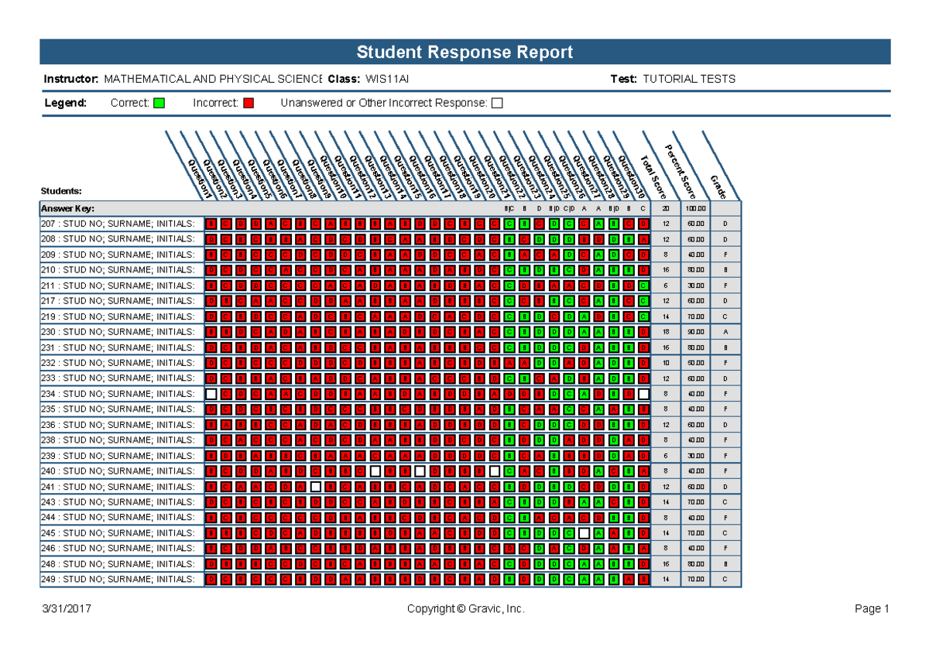Select student row 210 label
929x657 pixels.
[118, 270]
